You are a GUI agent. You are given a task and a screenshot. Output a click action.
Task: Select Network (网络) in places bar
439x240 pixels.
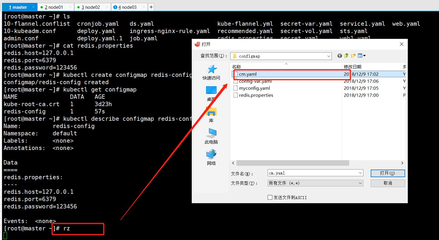pos(211,157)
